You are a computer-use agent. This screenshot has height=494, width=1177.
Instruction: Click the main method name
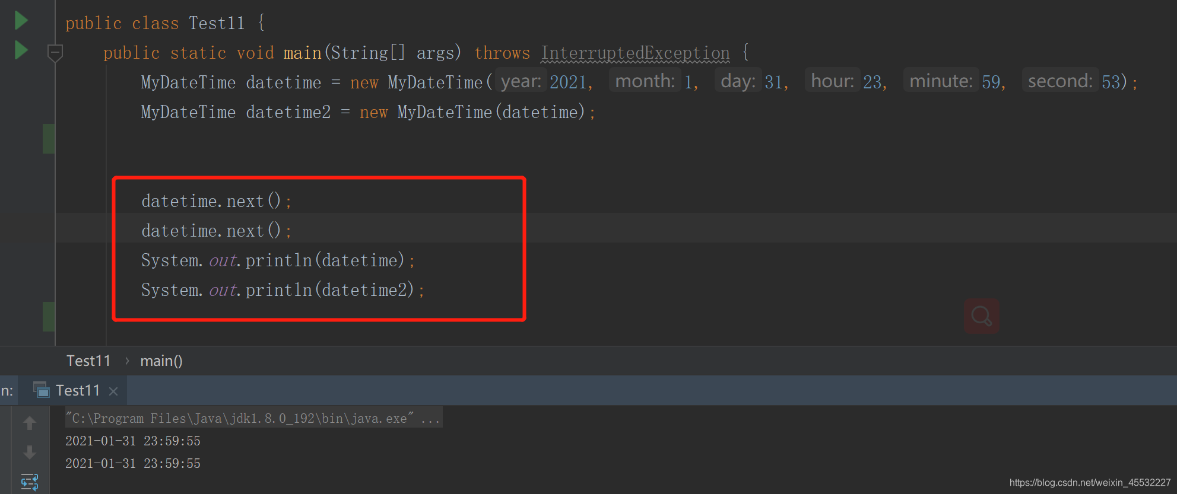pos(302,53)
